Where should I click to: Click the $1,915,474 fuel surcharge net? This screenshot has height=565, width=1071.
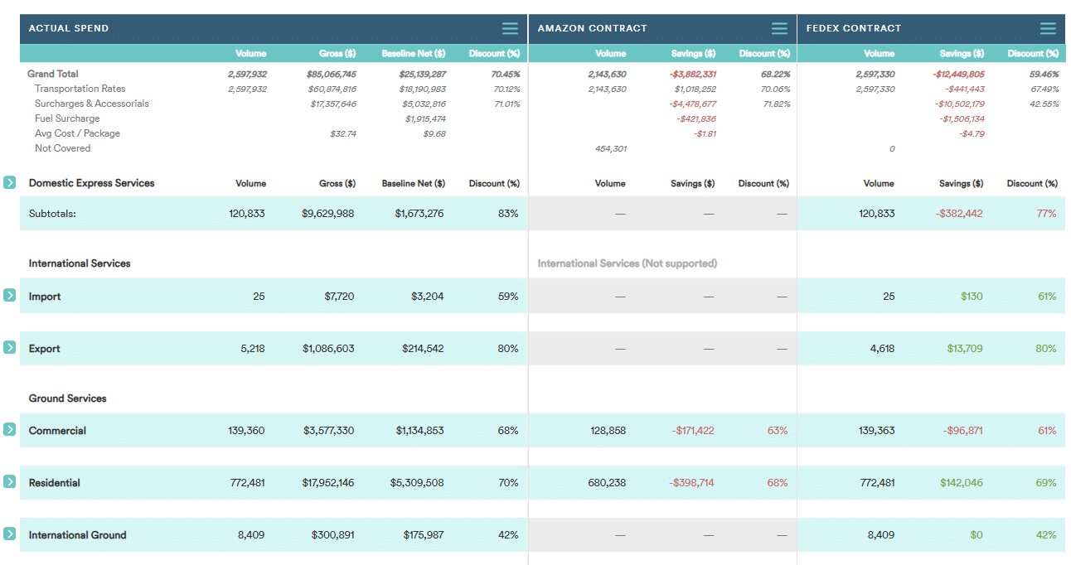(x=425, y=118)
